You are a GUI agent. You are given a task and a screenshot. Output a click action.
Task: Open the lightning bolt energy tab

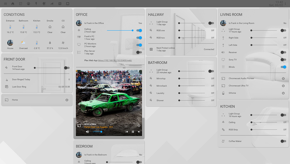click(36, 4)
